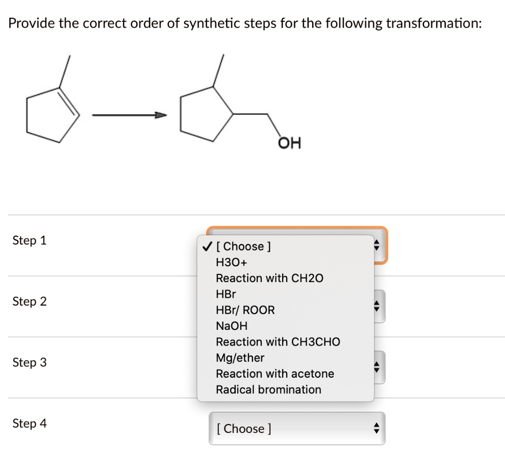Click the "Step 1" label text
Screen dimensions: 505x459
(30, 241)
